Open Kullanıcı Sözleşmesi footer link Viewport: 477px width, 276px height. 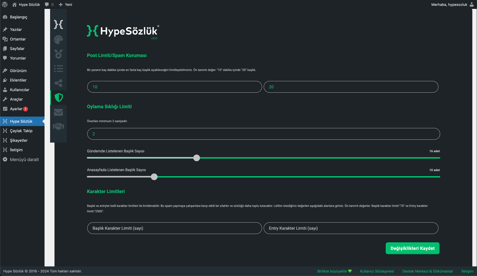[377, 271]
